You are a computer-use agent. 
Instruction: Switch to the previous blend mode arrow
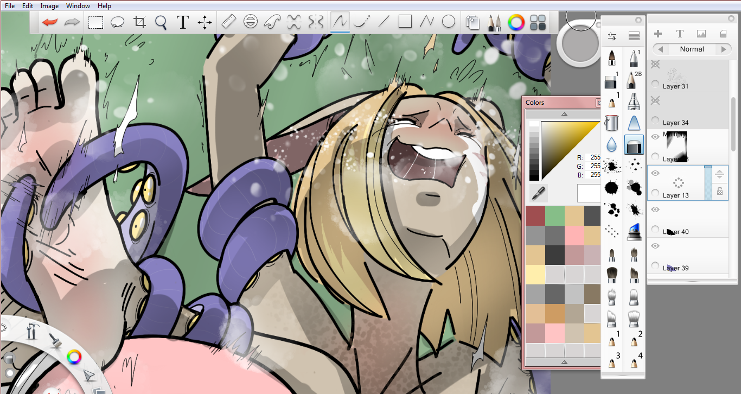click(660, 49)
